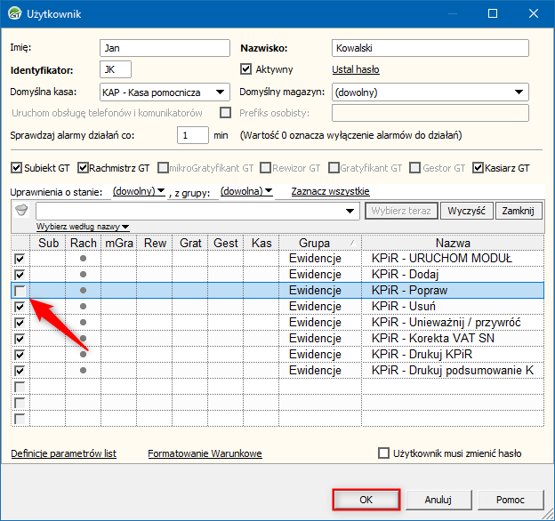Click the Identyfikator input field
The height and width of the screenshot is (521, 555).
[115, 69]
